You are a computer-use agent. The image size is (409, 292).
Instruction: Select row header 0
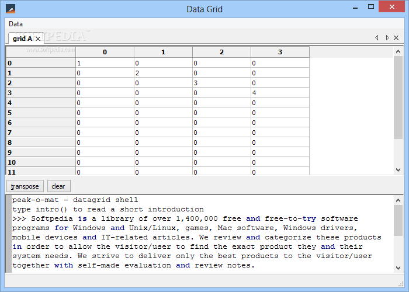[41, 63]
